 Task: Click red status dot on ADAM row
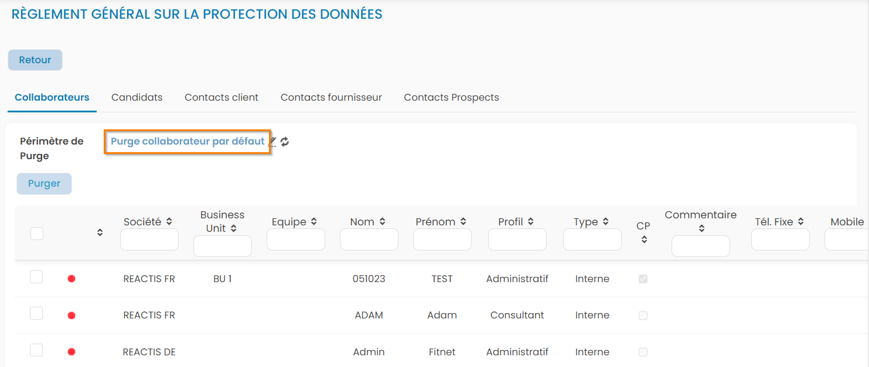pos(71,315)
